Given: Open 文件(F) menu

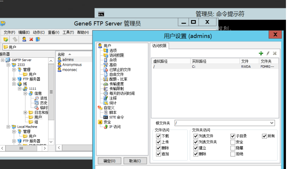Looking at the screenshot, I should click(9, 32).
